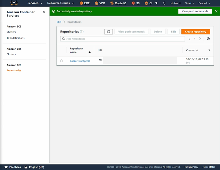Open Amazon EKS Clusters
This screenshot has width=220, height=170.
pyautogui.click(x=11, y=54)
